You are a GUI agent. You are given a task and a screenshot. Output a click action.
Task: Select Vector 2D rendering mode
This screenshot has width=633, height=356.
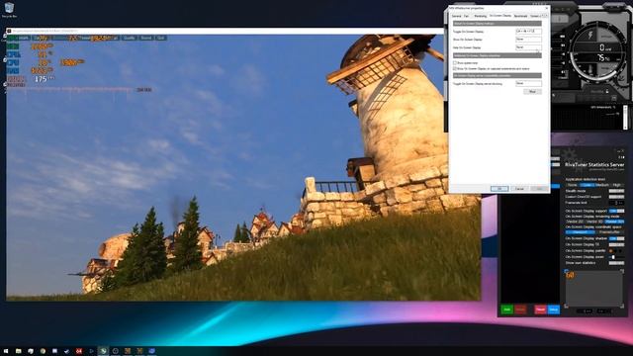pyautogui.click(x=575, y=222)
